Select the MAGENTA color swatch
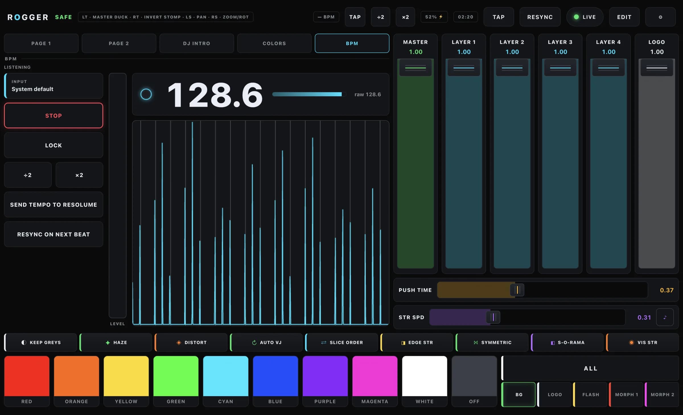Viewport: 683px width, 415px height. 375,381
